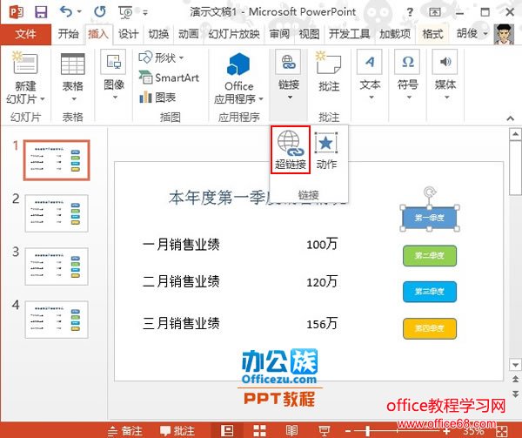The height and width of the screenshot is (438, 522).
Task: Insert a Chart (图表)
Action: point(157,98)
